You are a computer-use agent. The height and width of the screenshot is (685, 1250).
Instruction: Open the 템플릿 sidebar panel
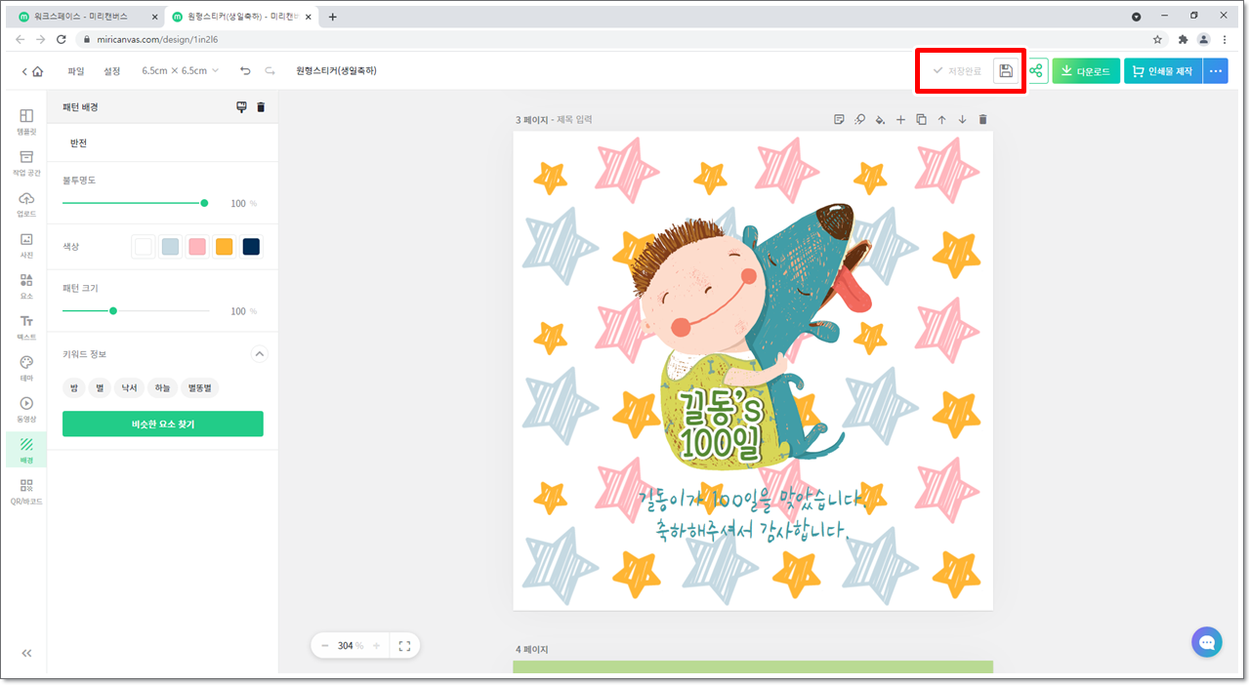pyautogui.click(x=26, y=121)
